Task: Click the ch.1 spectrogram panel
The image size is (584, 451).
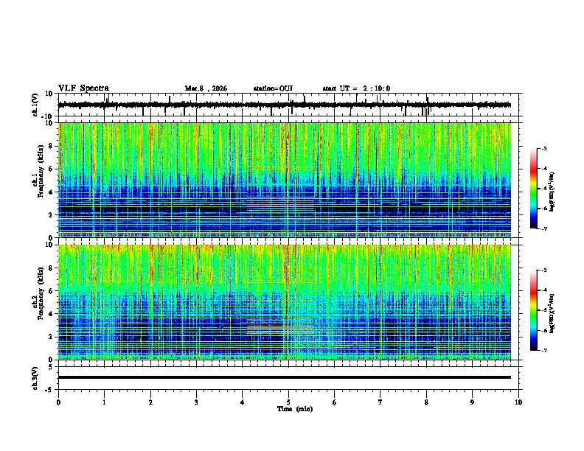Action: (x=285, y=180)
